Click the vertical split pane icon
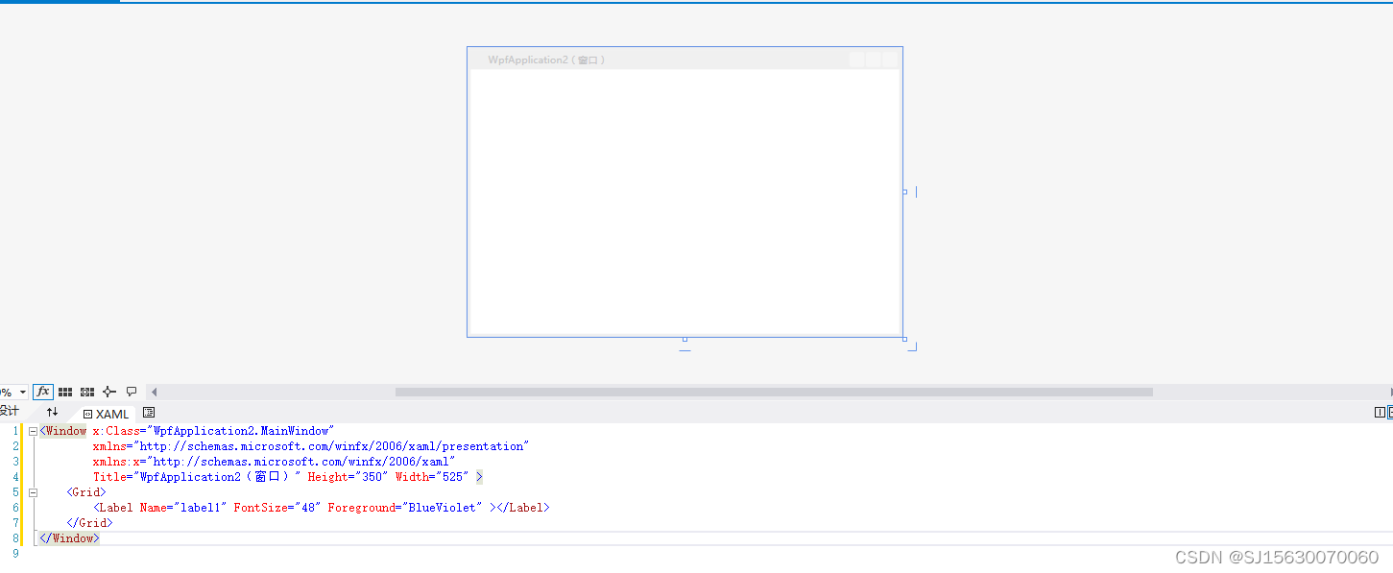Screen dimensions: 1393x573 (x=1380, y=412)
